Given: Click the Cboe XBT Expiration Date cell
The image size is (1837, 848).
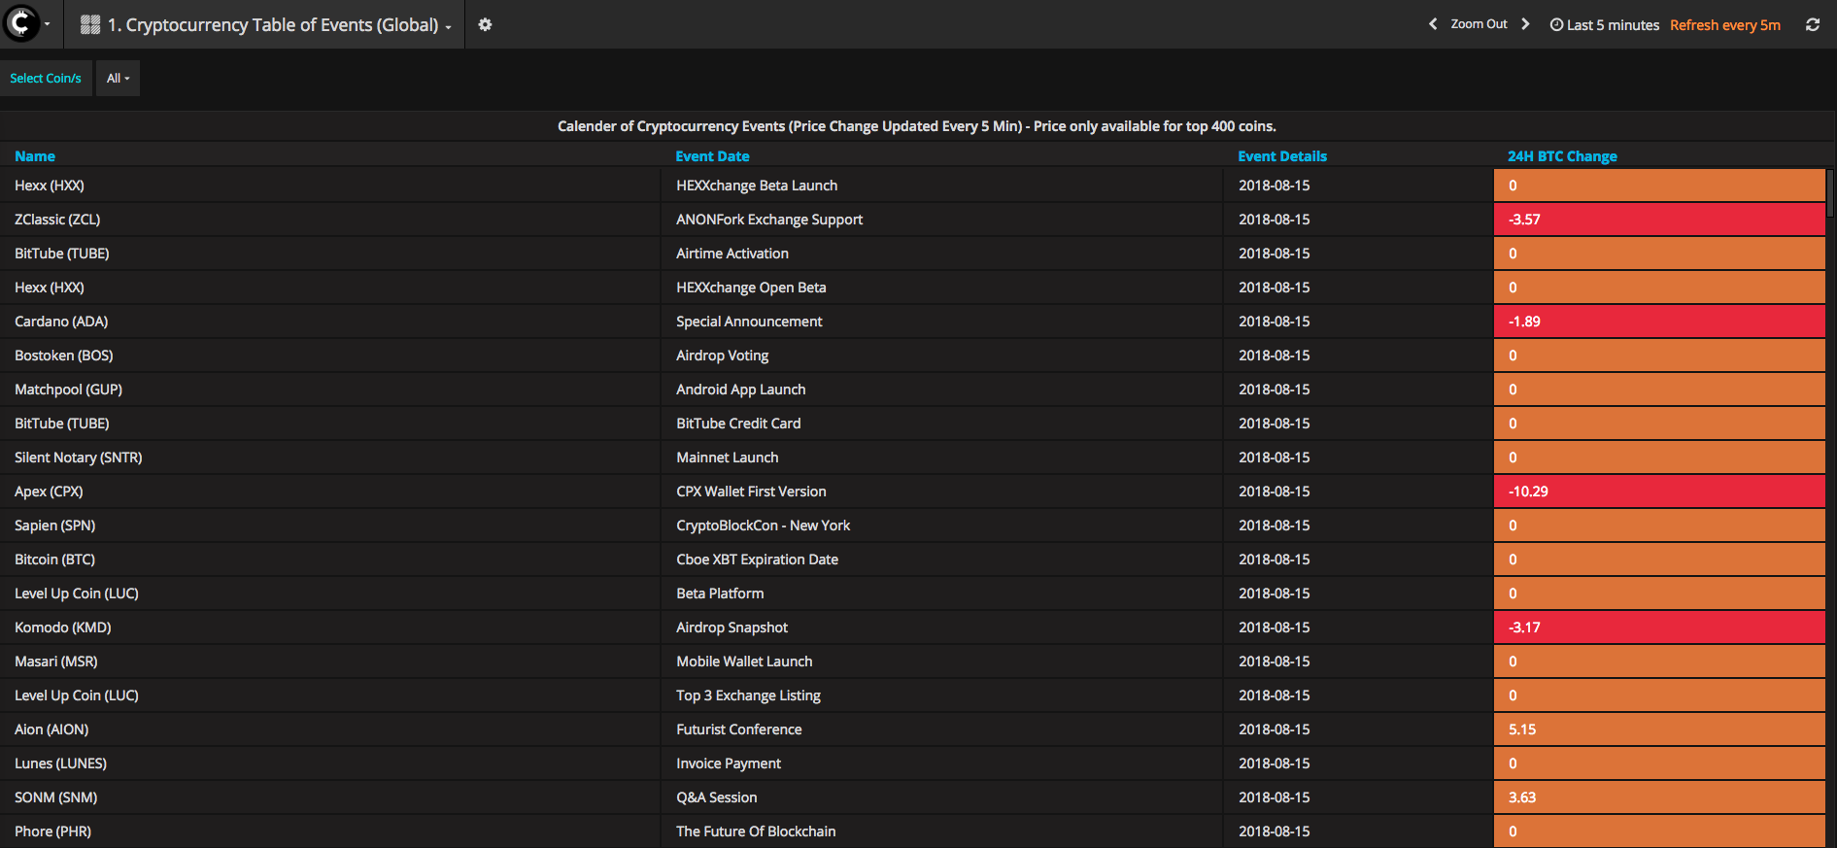Looking at the screenshot, I should pos(942,560).
